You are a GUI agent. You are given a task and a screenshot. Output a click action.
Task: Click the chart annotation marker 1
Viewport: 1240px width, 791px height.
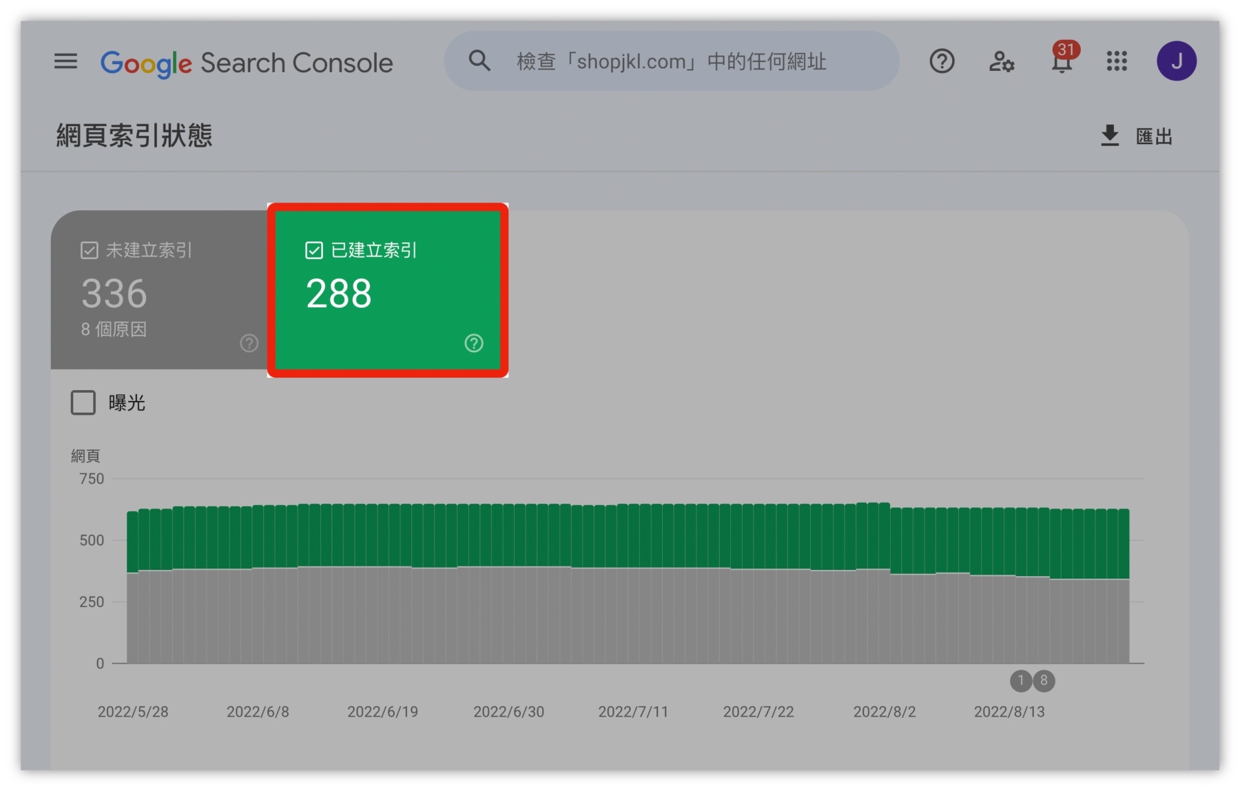click(1021, 681)
